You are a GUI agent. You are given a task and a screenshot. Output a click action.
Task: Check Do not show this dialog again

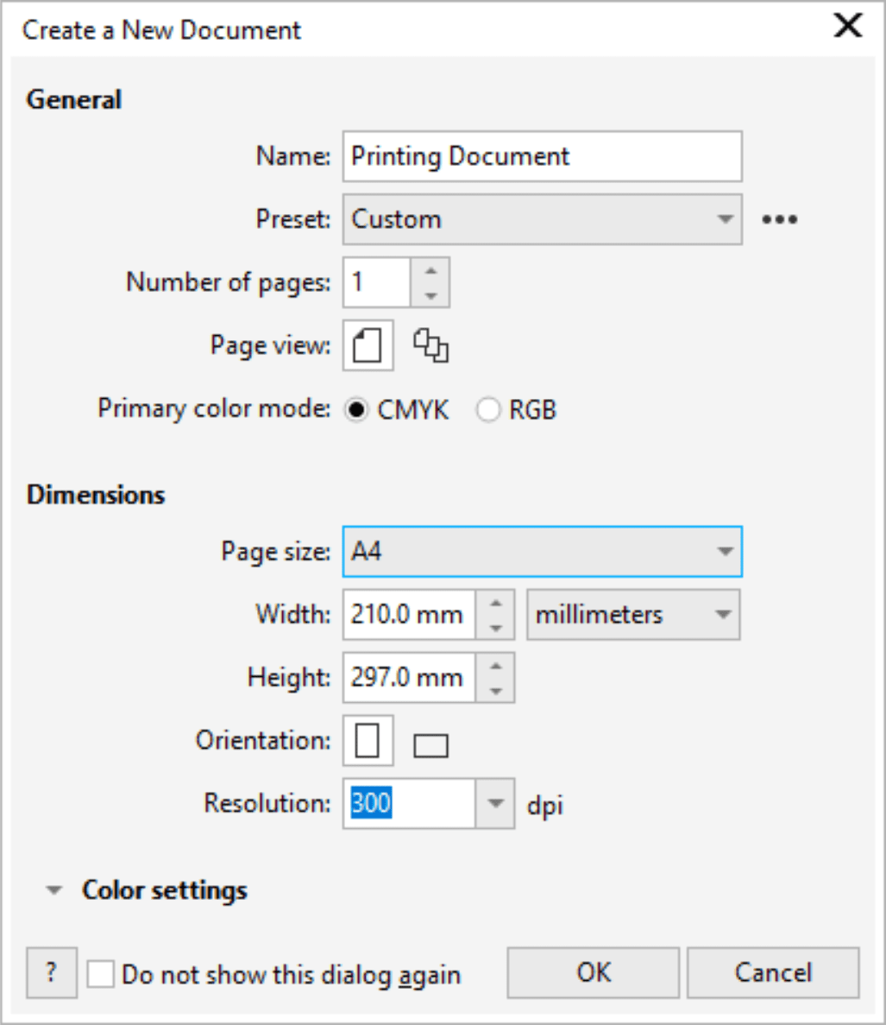pyautogui.click(x=101, y=974)
